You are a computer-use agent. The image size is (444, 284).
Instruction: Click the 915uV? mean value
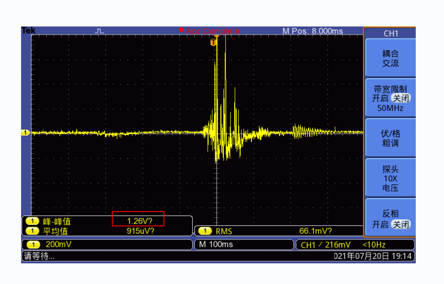(140, 231)
